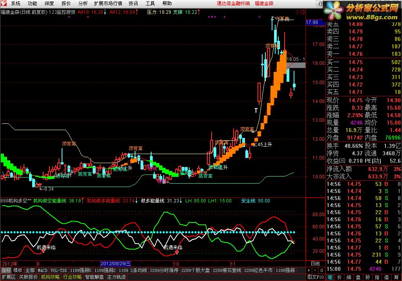This screenshot has height=281, width=402.
Task: Switch to the VOL-TDX indicator tab
Action: click(x=58, y=270)
